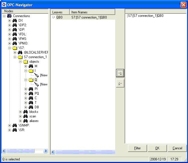This screenshot has width=188, height=163.
Task: Click the Nodes scrollbar right arrow
Action: (x=46, y=151)
